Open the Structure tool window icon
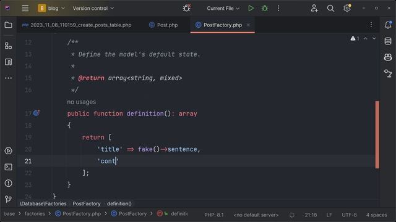396x222 pixels. (x=8, y=46)
